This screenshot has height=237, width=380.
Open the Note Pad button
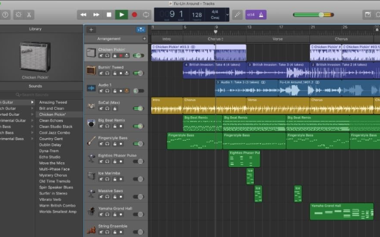(368, 15)
